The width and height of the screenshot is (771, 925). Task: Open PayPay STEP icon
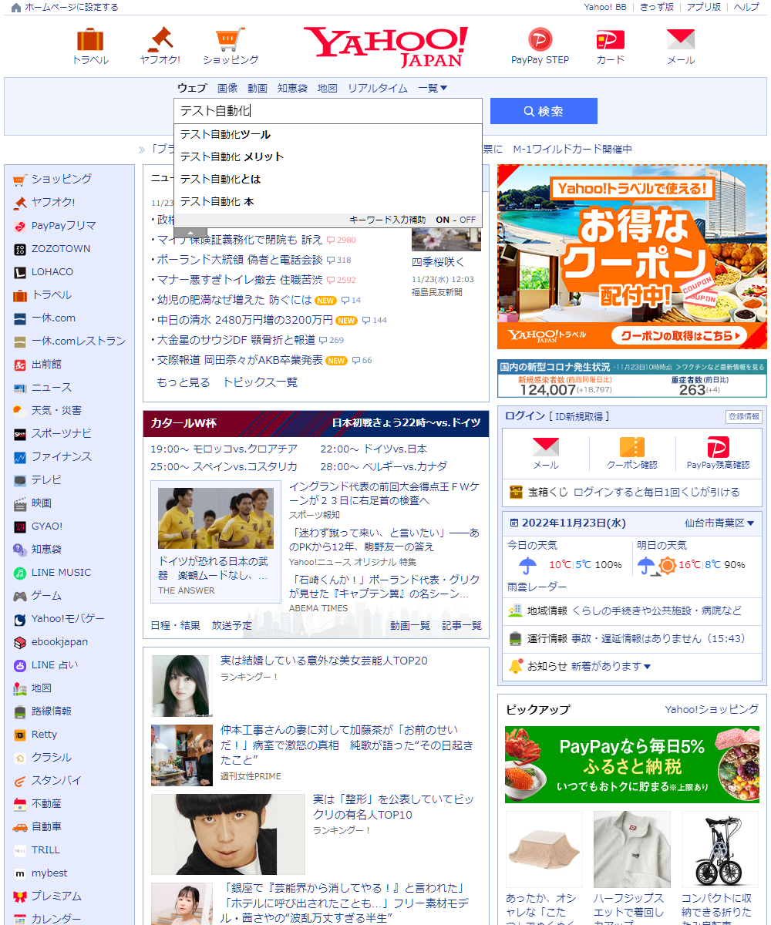coord(540,39)
